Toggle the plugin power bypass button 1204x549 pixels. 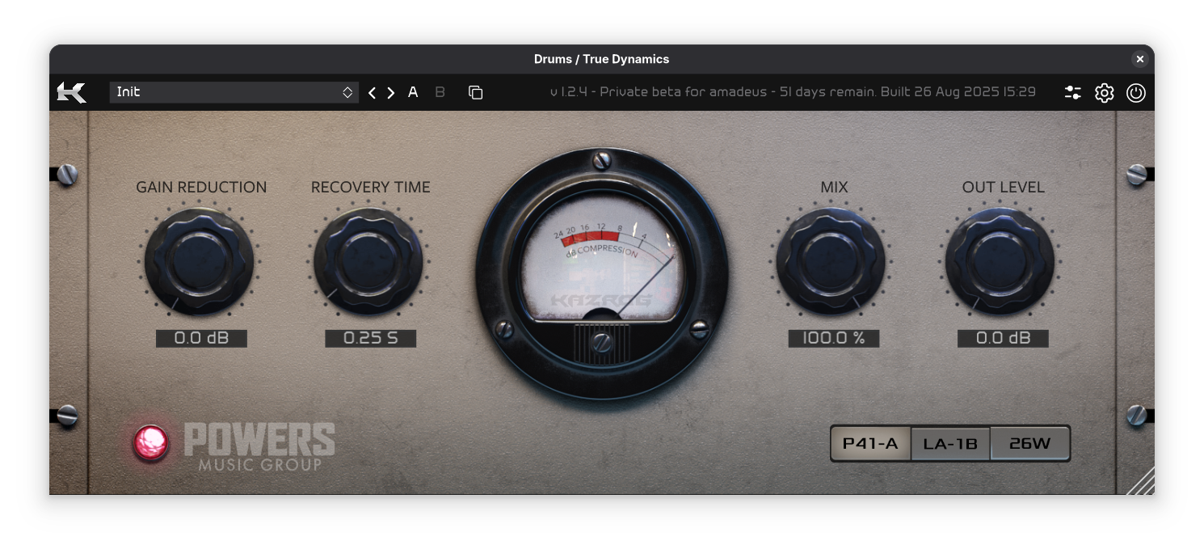[1135, 93]
